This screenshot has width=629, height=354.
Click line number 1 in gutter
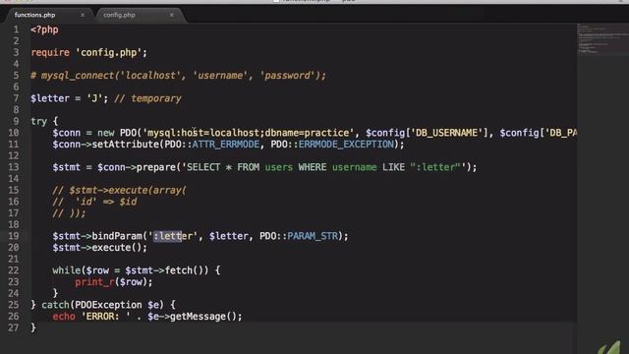click(16, 29)
